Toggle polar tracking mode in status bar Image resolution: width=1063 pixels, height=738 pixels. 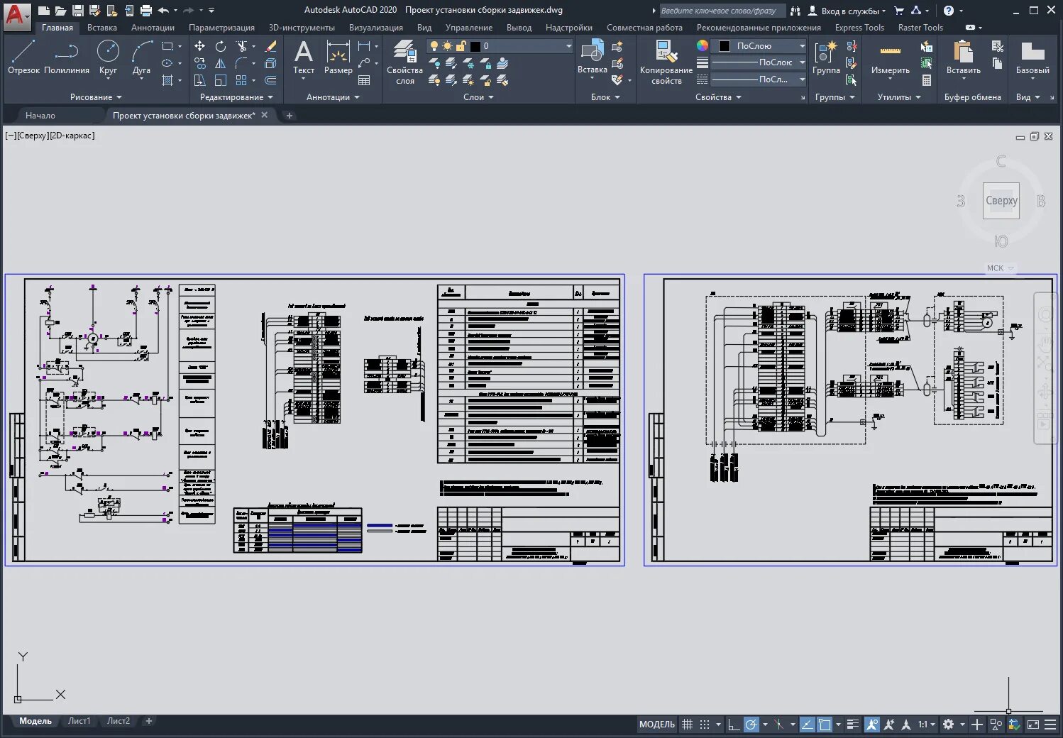coord(751,724)
